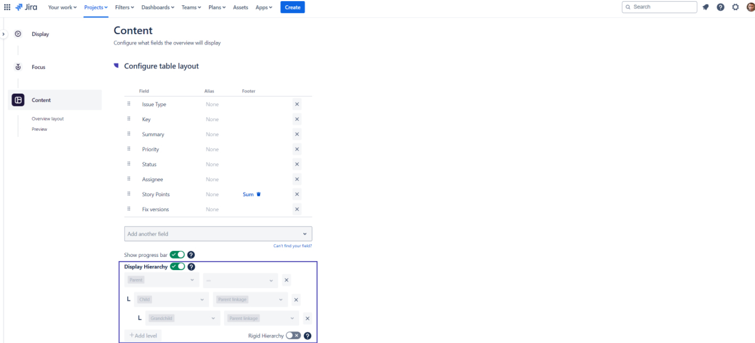Open the Parent linkage dropdown for Grandchild
This screenshot has height=343, width=755.
point(261,318)
